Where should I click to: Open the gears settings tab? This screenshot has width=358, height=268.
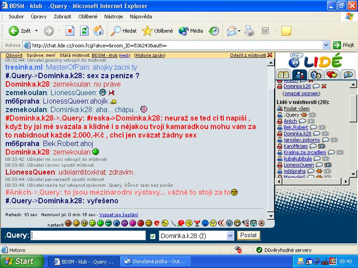pos(316,74)
